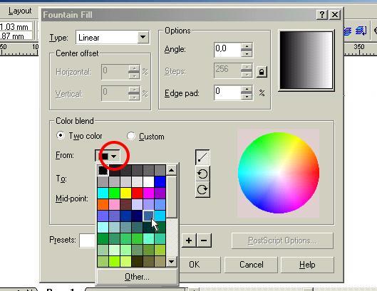377x291 pixels.
Task: Open the Type dropdown showing Linear
Action: 143,37
